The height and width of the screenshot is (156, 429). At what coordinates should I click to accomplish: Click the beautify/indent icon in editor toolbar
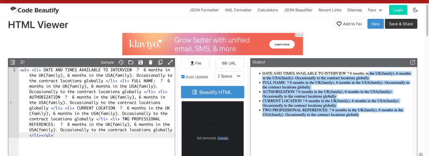[13, 62]
